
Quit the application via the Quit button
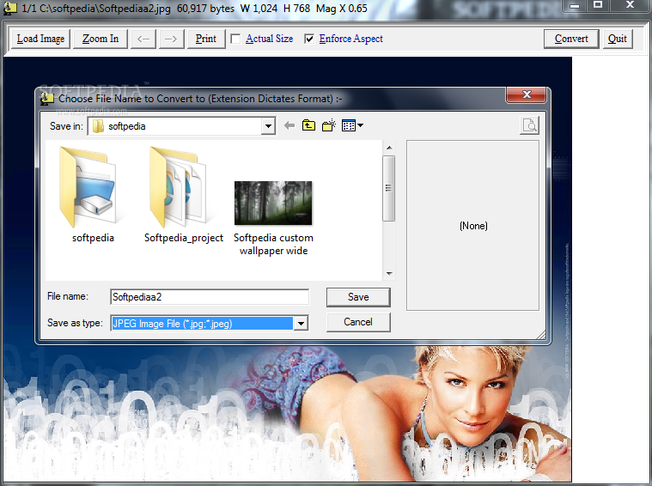click(618, 39)
